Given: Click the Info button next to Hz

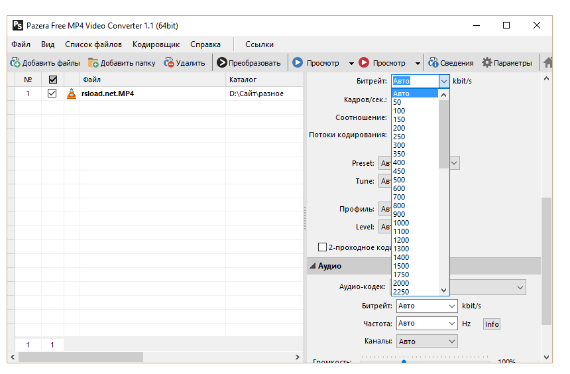Looking at the screenshot, I should click(x=492, y=324).
